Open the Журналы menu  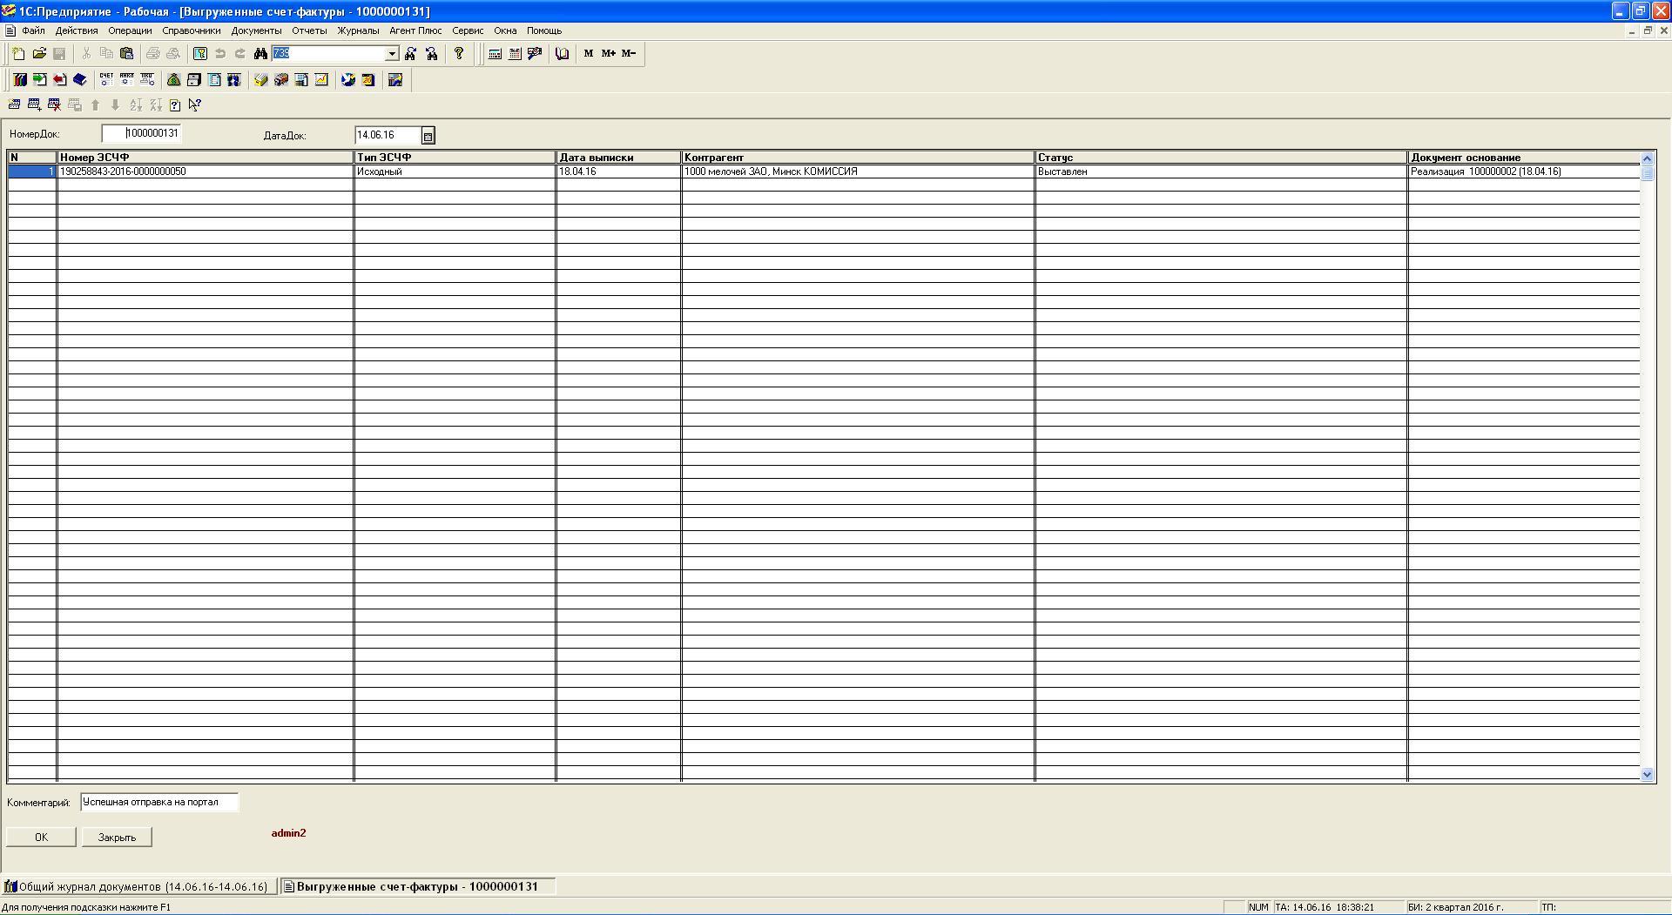pos(358,30)
